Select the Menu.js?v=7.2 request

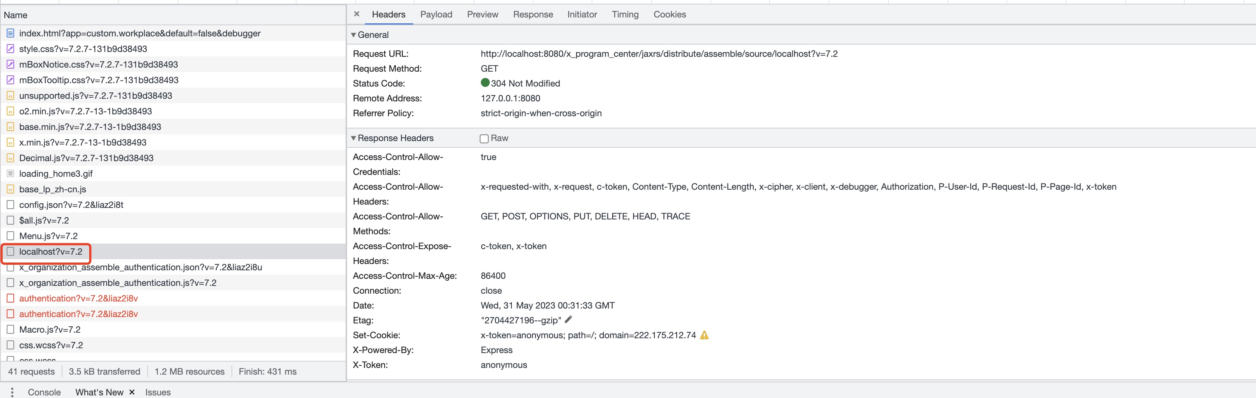(48, 236)
